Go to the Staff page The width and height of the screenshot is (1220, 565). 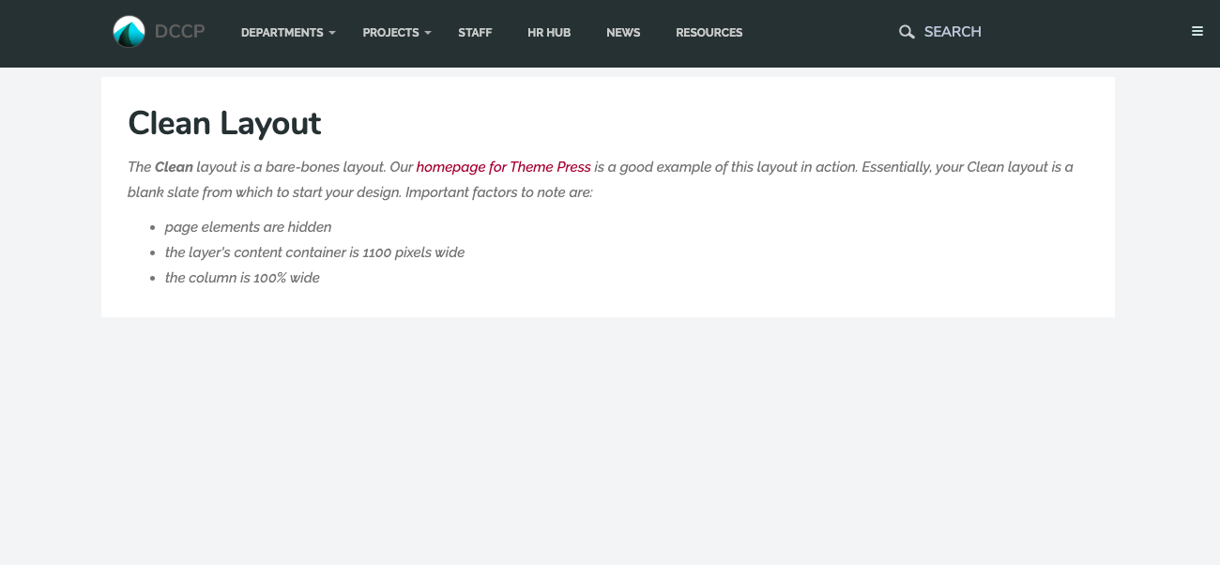coord(475,33)
